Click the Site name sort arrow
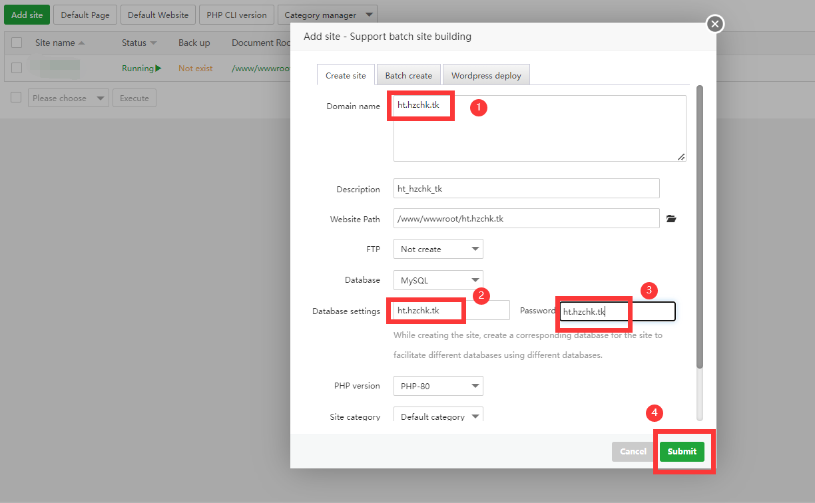This screenshot has width=815, height=503. pos(81,43)
